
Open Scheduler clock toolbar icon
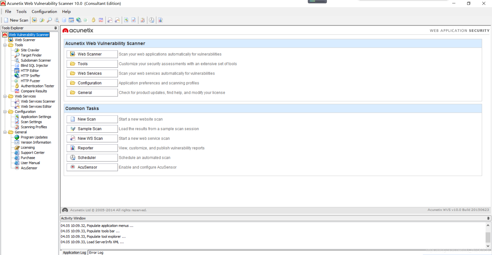click(152, 20)
